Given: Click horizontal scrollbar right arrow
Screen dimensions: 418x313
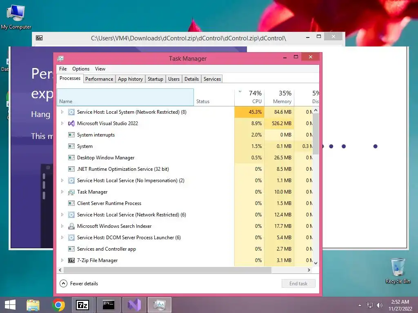Looking at the screenshot, I should point(309,270).
